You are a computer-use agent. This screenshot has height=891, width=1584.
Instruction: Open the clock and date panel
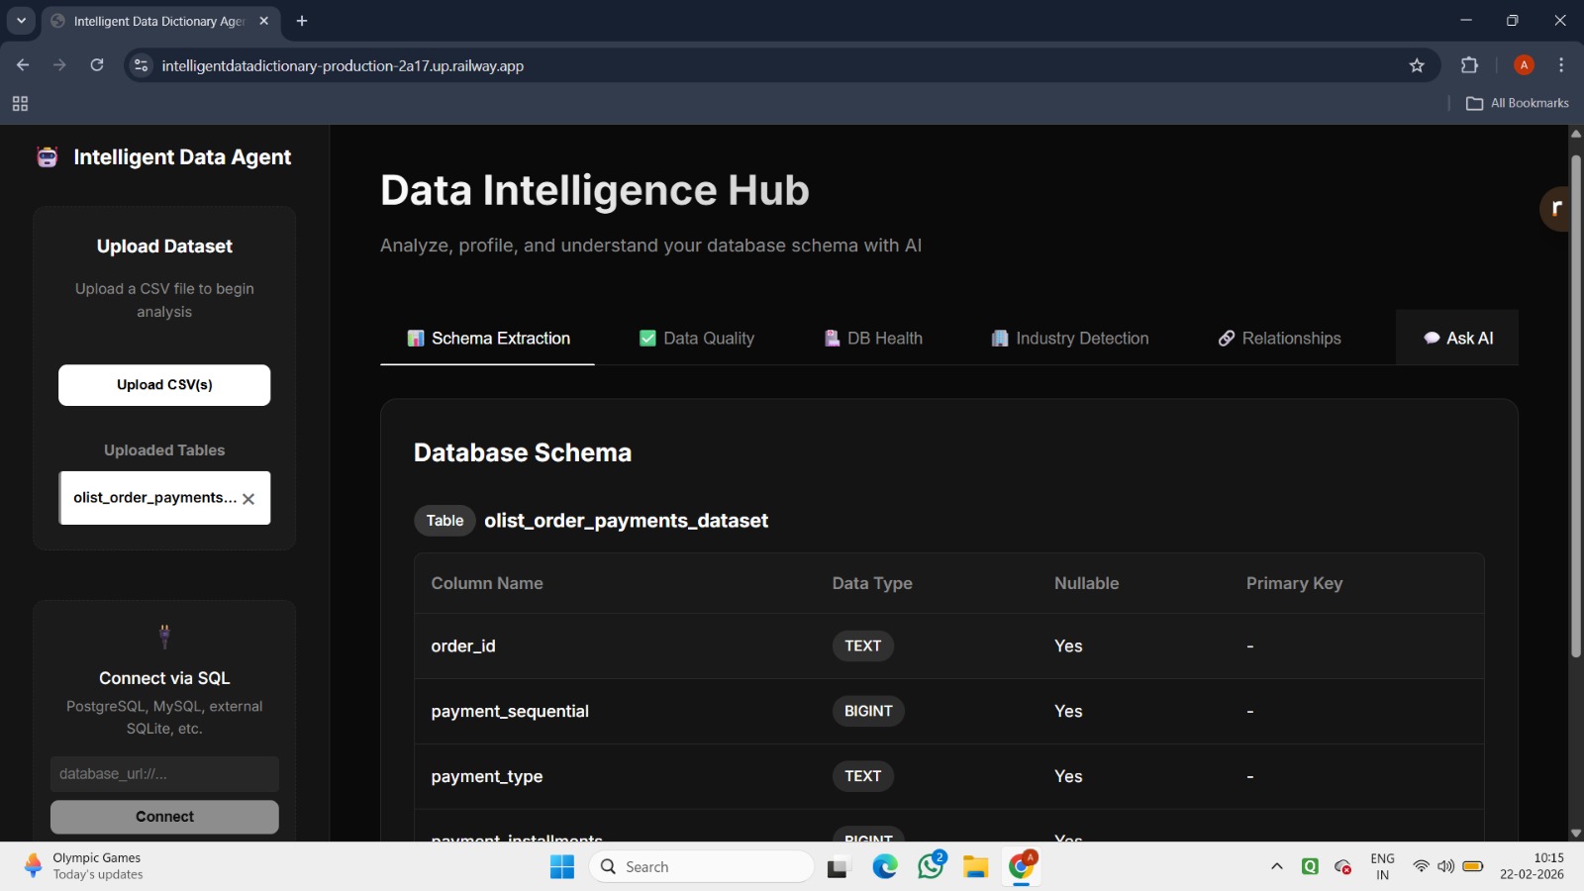click(1532, 866)
